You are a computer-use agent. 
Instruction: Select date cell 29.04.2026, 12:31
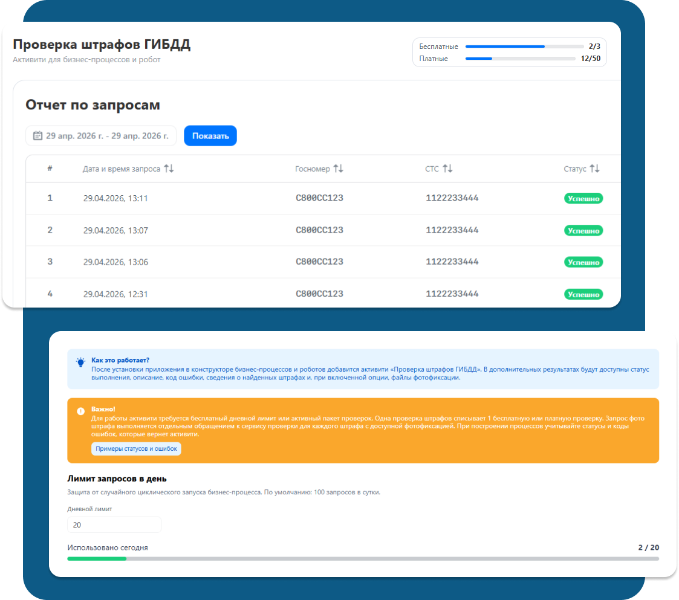point(115,294)
